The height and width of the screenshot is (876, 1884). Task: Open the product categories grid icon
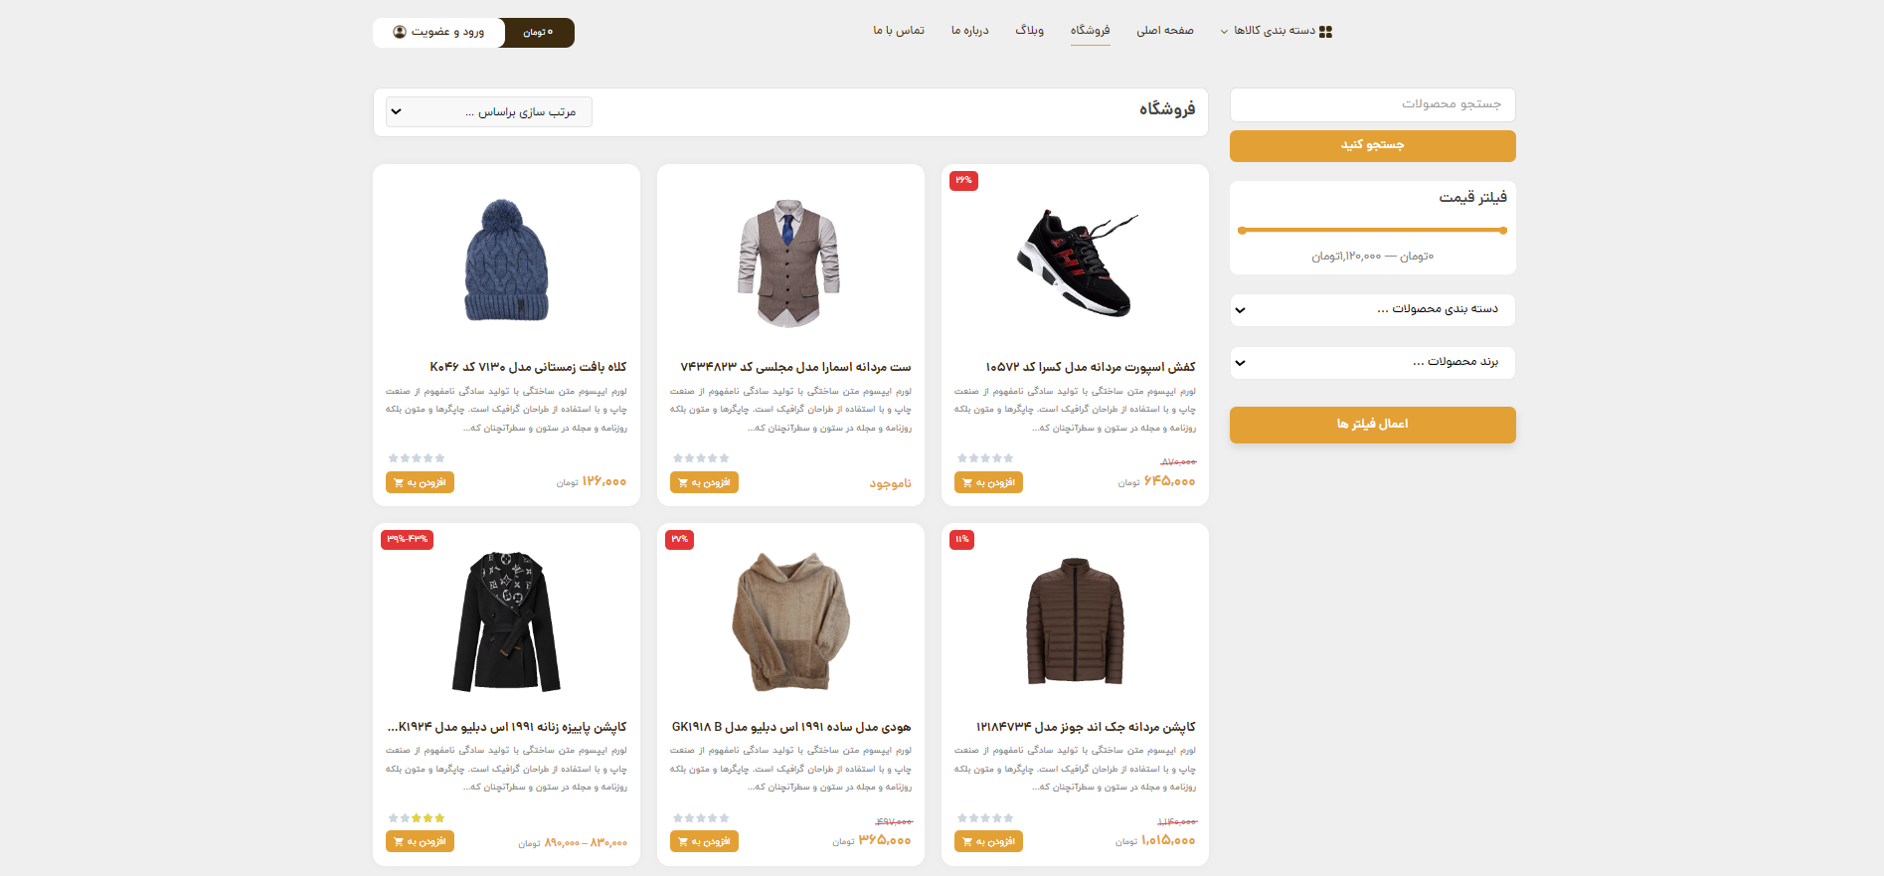point(1325,32)
